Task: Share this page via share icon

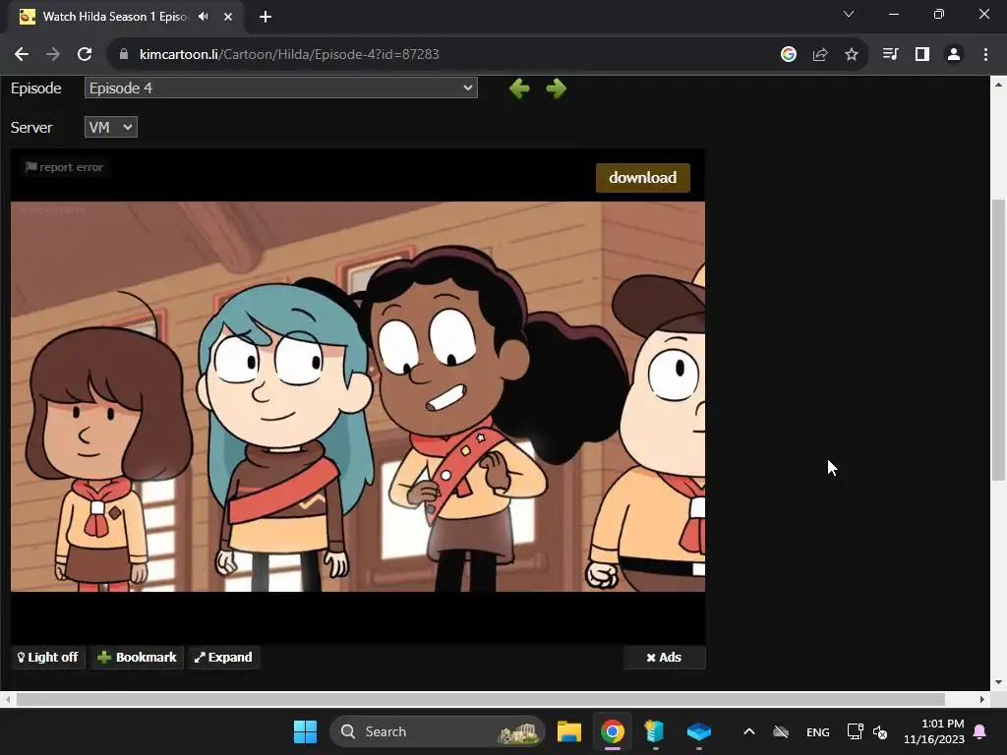Action: [x=820, y=55]
